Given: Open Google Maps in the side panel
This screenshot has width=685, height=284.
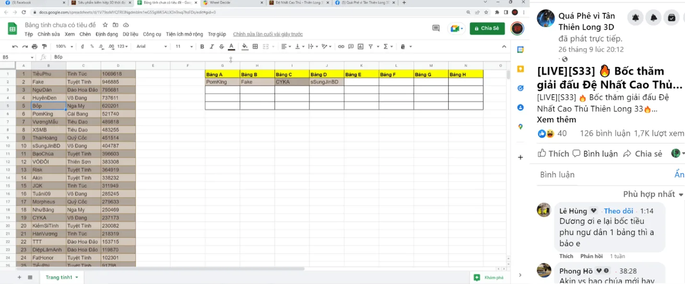Looking at the screenshot, I should click(520, 127).
